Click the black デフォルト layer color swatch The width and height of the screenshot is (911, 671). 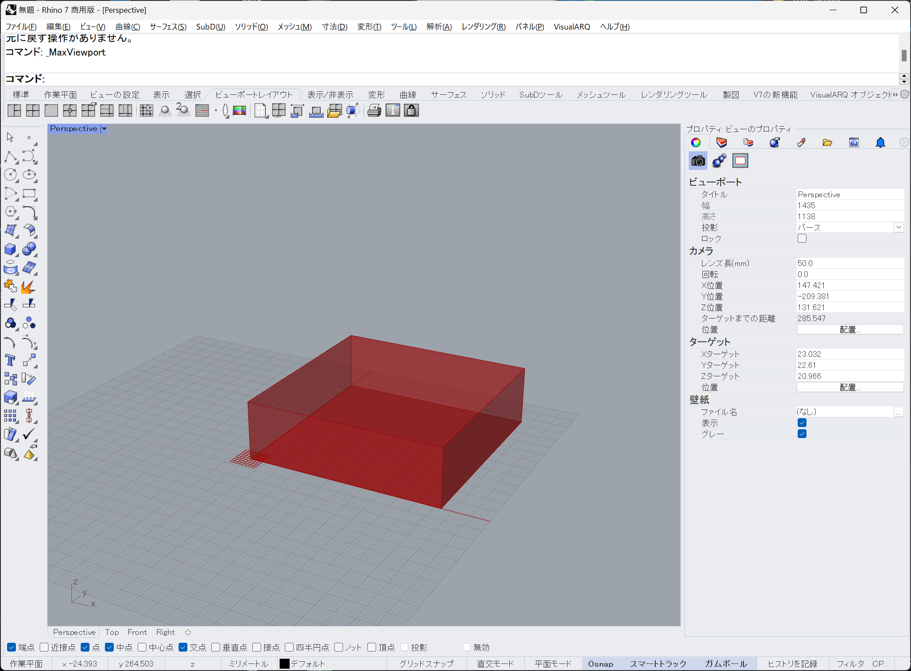point(284,664)
